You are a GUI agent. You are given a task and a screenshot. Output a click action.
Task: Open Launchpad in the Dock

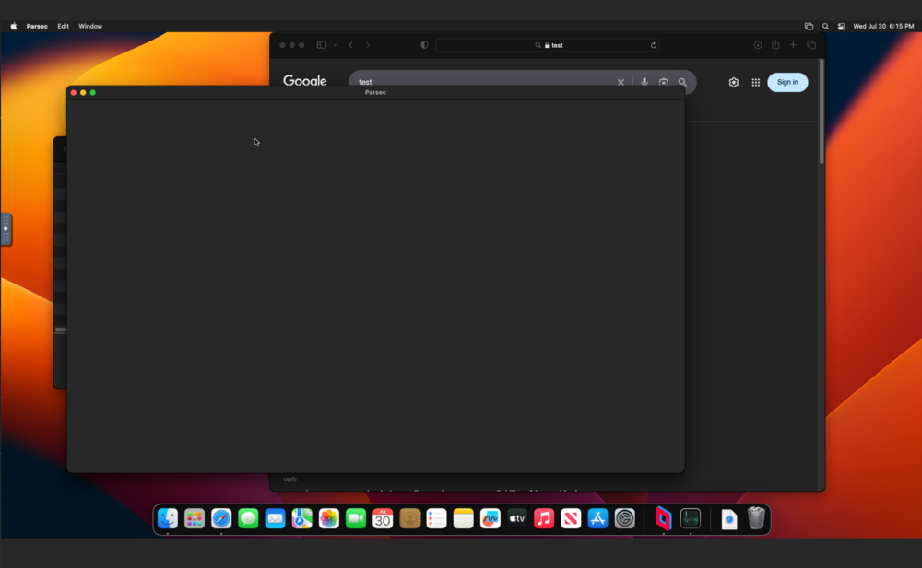(x=195, y=518)
